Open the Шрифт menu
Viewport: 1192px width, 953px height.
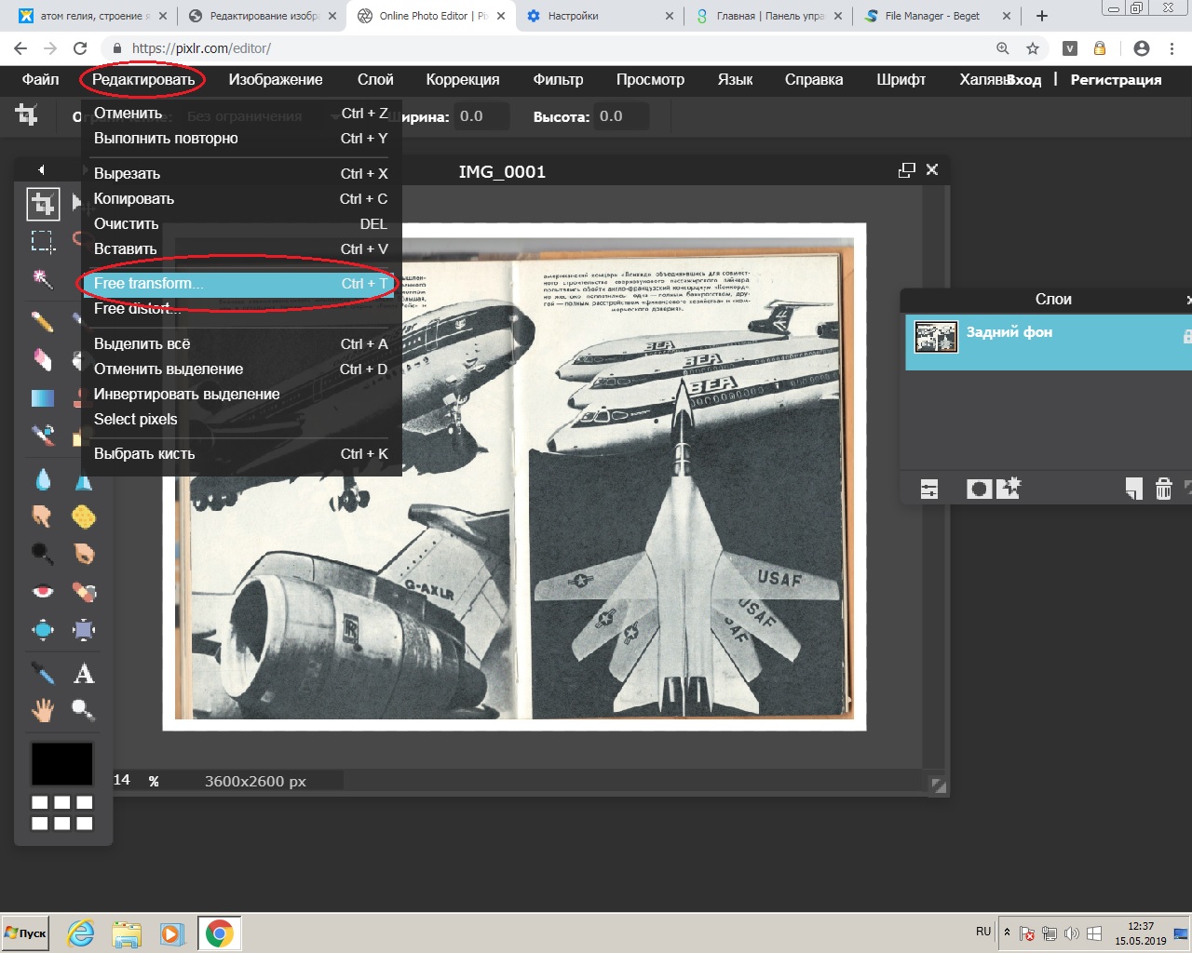pyautogui.click(x=901, y=80)
